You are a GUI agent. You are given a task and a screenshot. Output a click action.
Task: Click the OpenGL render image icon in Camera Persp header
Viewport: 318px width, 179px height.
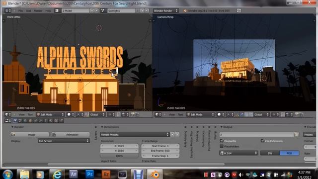coord(297,114)
